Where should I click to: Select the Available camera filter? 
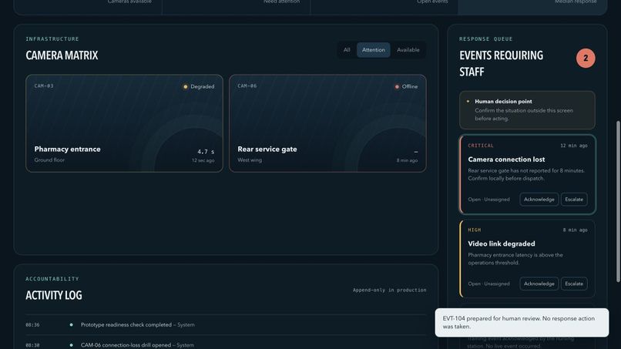(408, 50)
